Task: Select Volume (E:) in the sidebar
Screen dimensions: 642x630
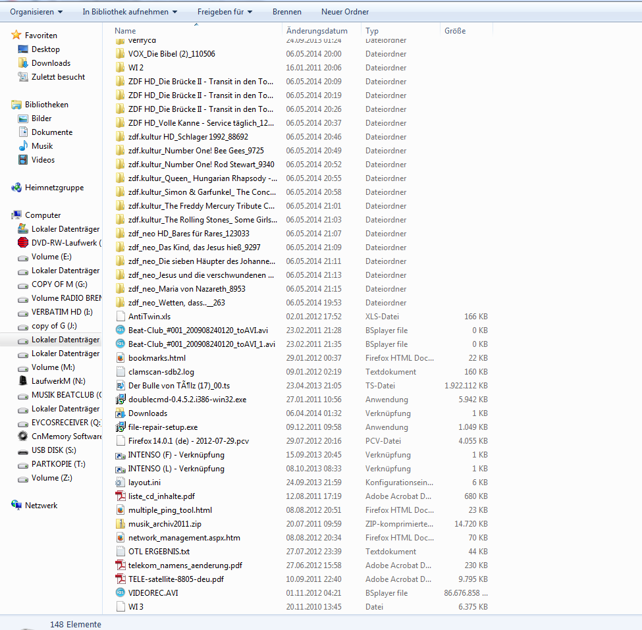Action: 51,257
